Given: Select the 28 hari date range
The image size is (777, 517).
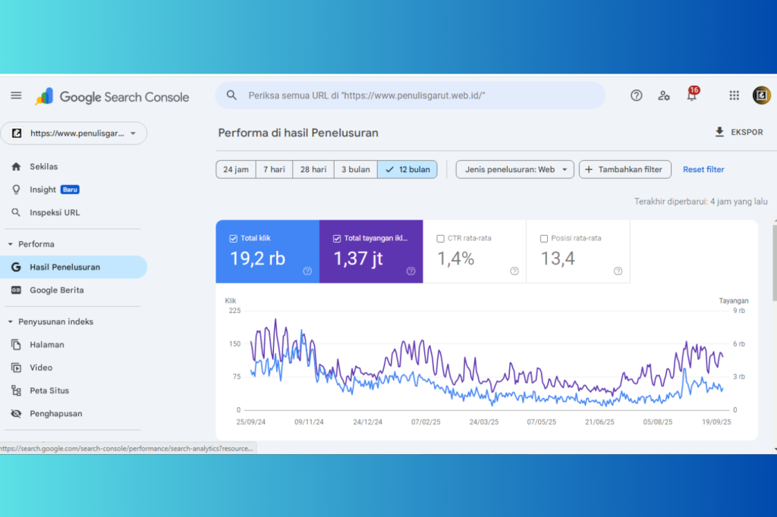Looking at the screenshot, I should pos(313,170).
